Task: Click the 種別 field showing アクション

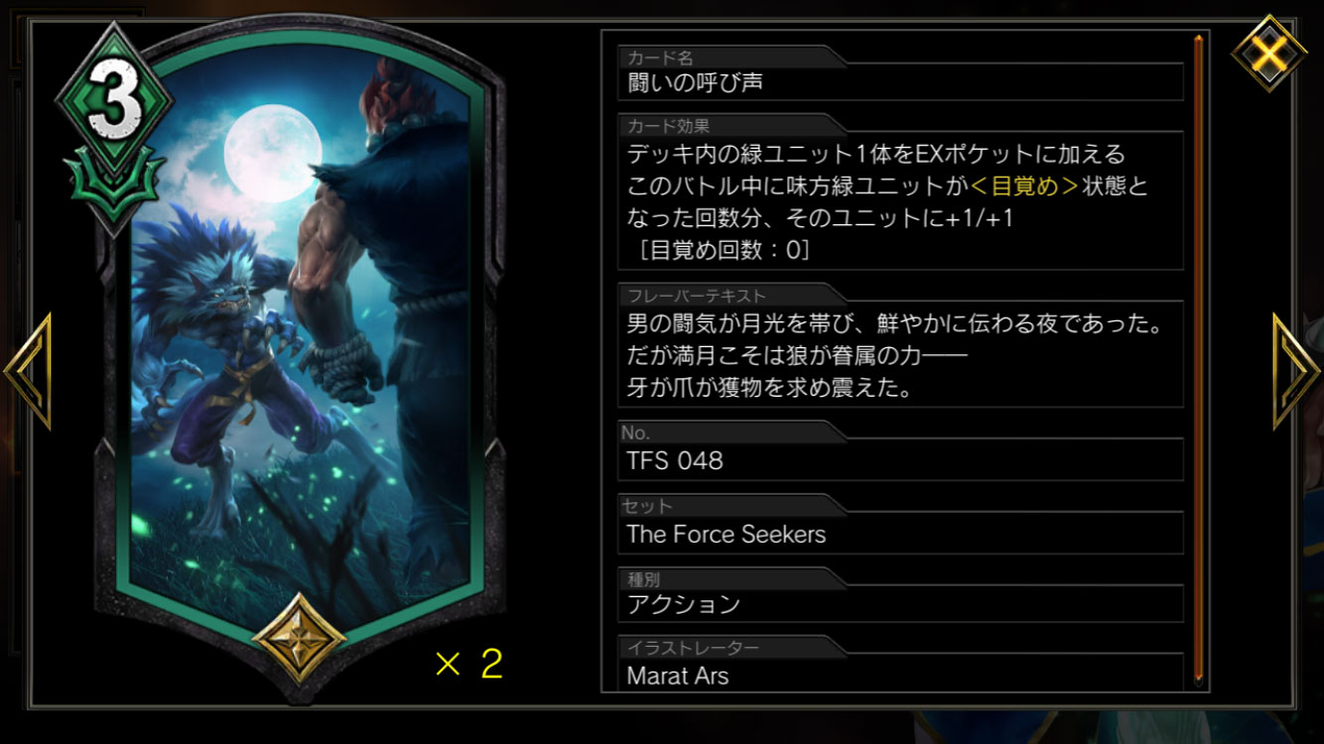Action: pos(900,604)
